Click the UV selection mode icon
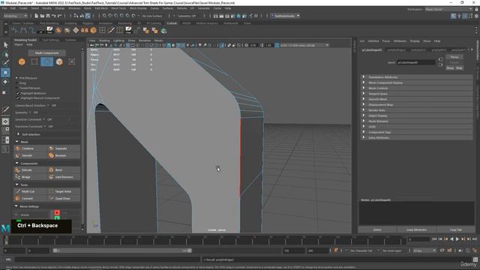The image size is (480, 270). click(72, 61)
